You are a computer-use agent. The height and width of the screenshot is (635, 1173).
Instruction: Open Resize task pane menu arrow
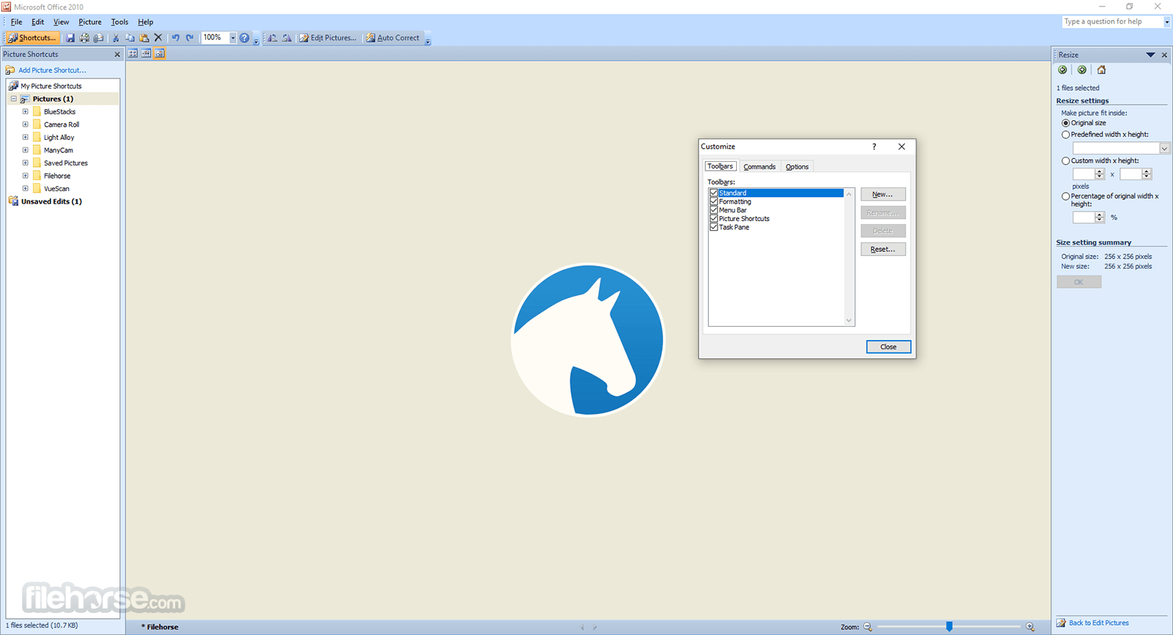(1150, 55)
